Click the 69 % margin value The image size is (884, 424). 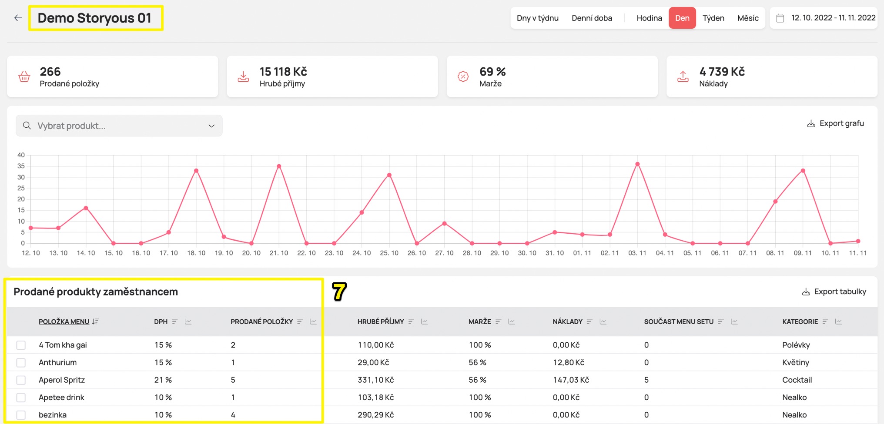[x=492, y=72]
